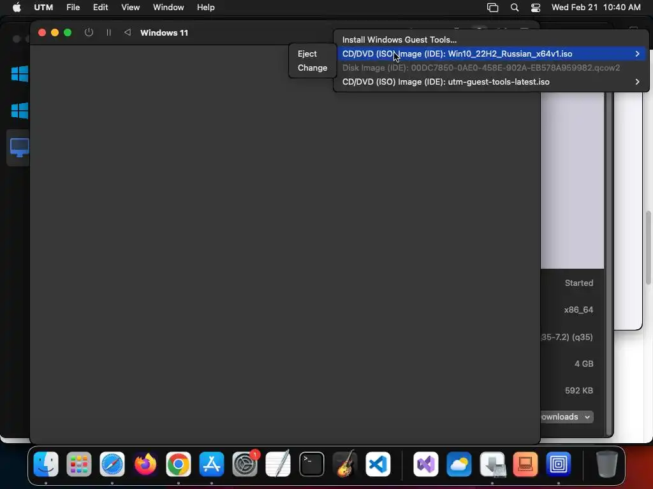Click the x86_64 architecture value

tap(578, 310)
